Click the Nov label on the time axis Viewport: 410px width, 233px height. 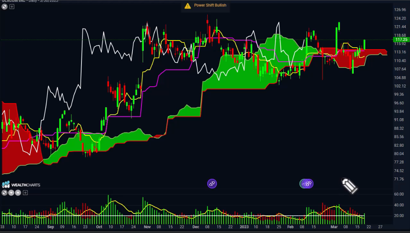click(148, 227)
